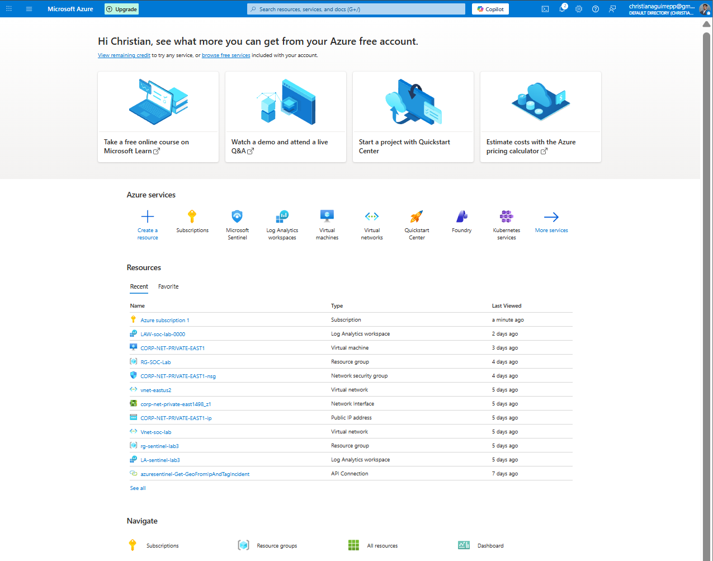This screenshot has width=713, height=561.
Task: Launch Cloud Shell from the top bar
Action: point(545,8)
